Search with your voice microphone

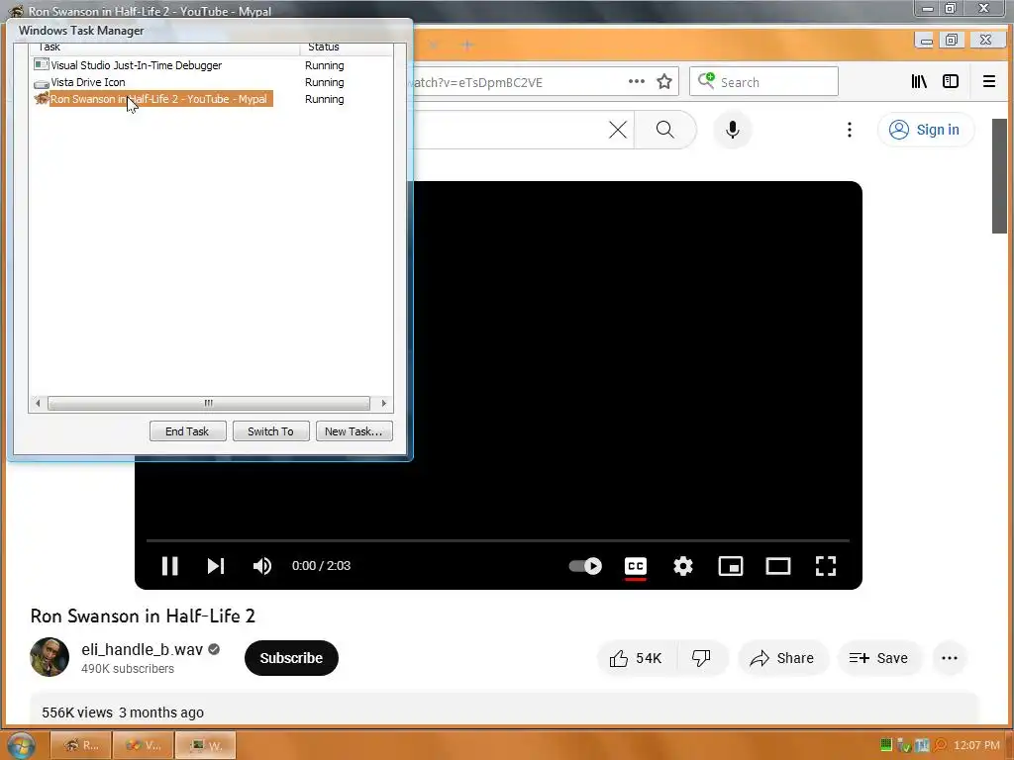pyautogui.click(x=732, y=130)
